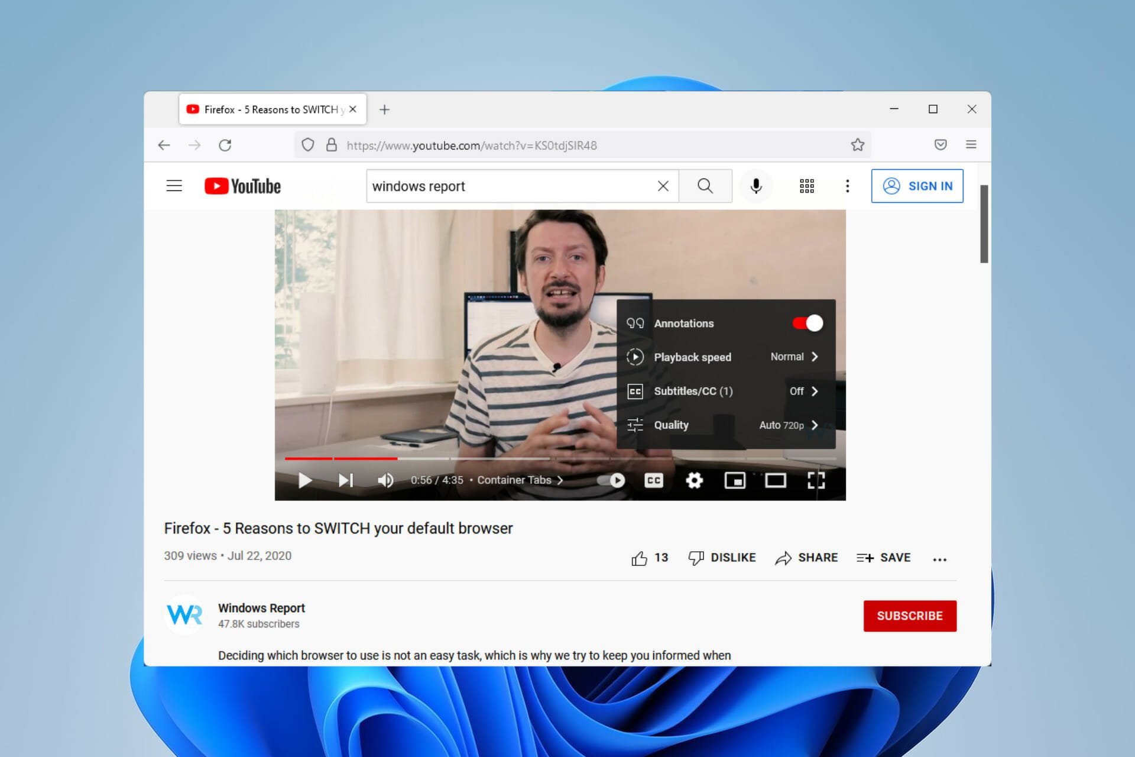Viewport: 1135px width, 757px height.
Task: Enable theater mode
Action: click(x=776, y=480)
